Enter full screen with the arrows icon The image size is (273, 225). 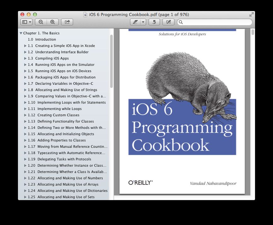[x=251, y=14]
